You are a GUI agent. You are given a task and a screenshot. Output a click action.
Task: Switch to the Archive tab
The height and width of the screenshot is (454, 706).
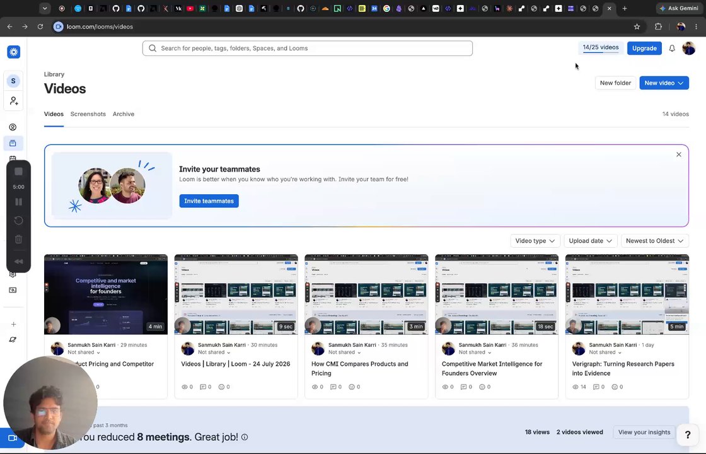[x=124, y=114]
